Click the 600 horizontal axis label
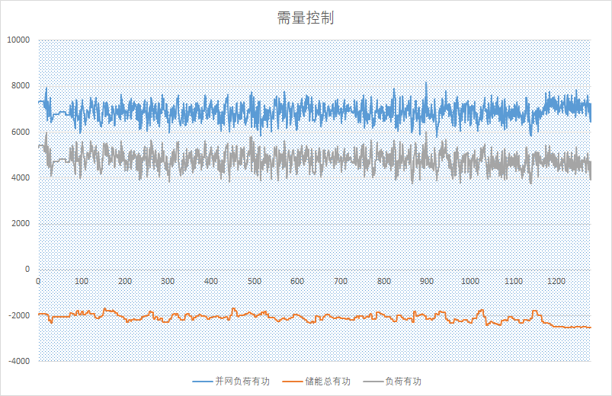Viewport: 612px width, 396px height. tap(297, 281)
